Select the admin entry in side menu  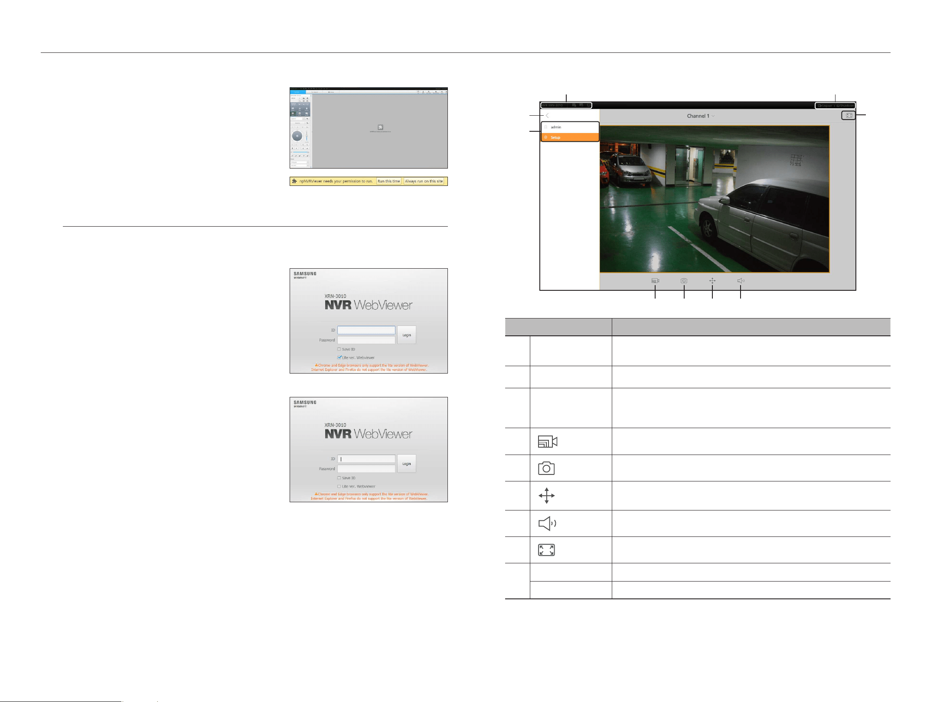click(570, 127)
